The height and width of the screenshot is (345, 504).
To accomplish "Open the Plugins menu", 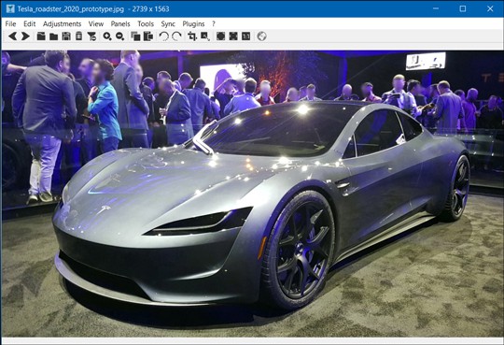I will click(x=193, y=23).
